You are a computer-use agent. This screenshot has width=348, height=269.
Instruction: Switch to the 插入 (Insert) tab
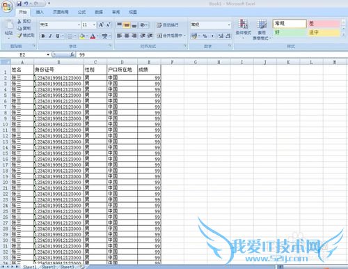point(40,13)
